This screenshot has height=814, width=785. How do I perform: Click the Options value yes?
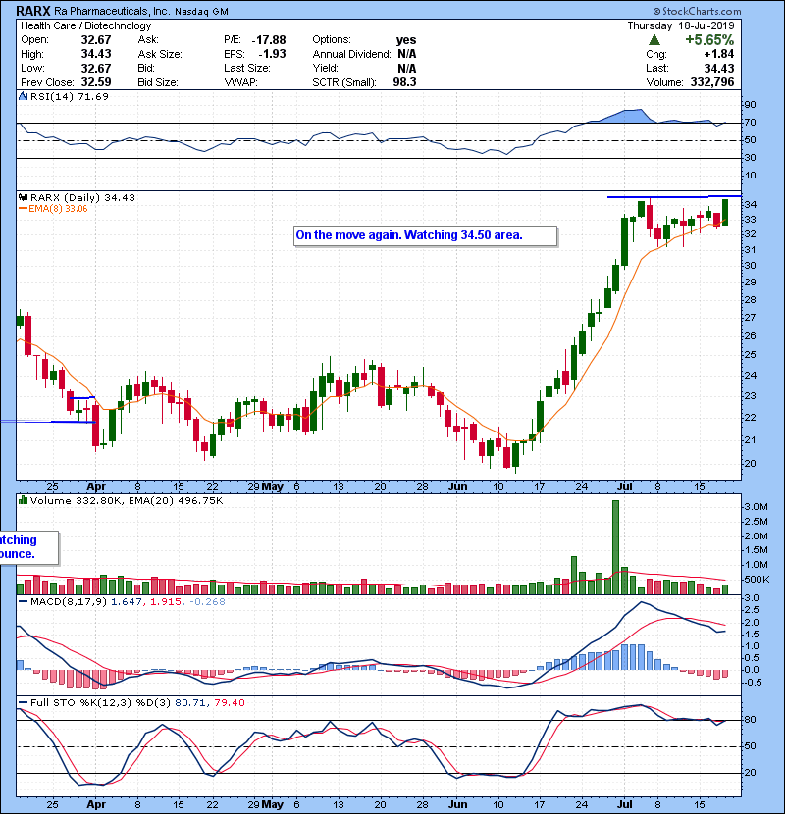tap(406, 40)
